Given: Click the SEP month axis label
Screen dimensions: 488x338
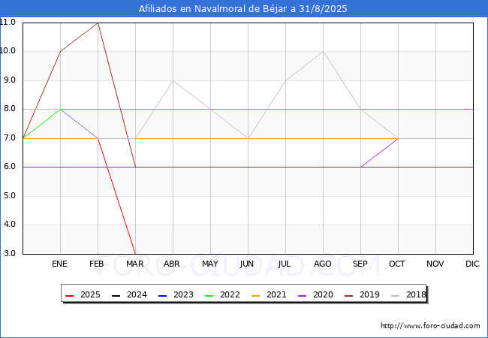Looking at the screenshot, I should (x=360, y=264).
